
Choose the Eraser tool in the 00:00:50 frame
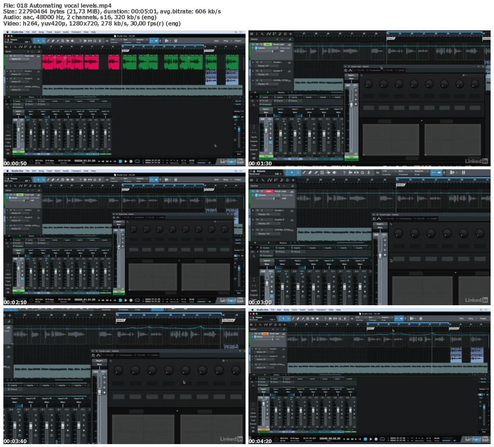click(53, 41)
